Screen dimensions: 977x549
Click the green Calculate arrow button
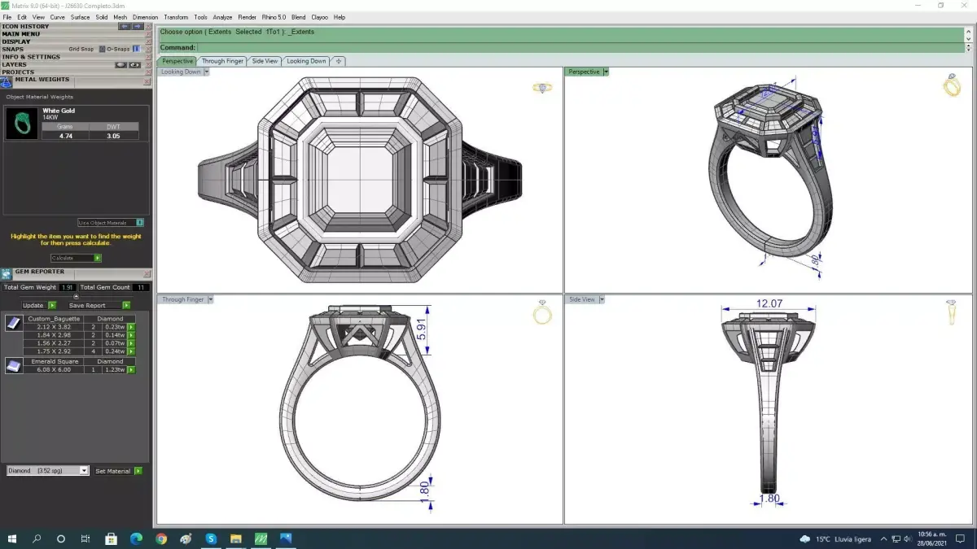tap(98, 258)
